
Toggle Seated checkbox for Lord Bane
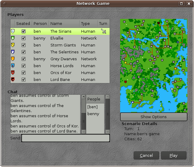[23, 79]
